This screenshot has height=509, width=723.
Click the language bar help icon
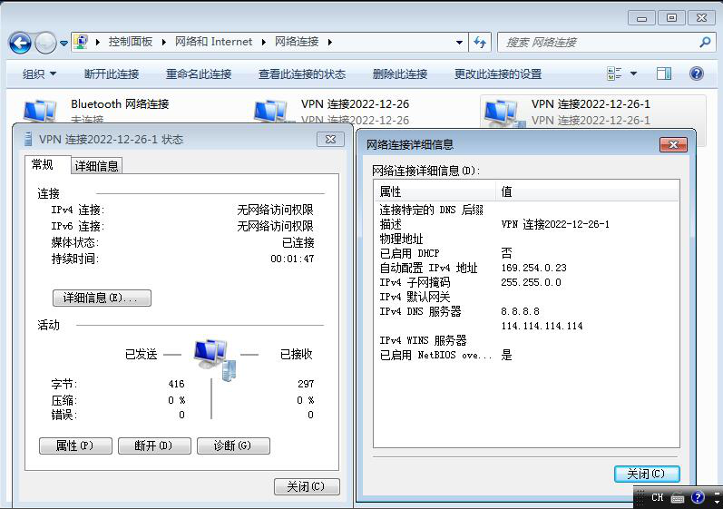(x=698, y=497)
